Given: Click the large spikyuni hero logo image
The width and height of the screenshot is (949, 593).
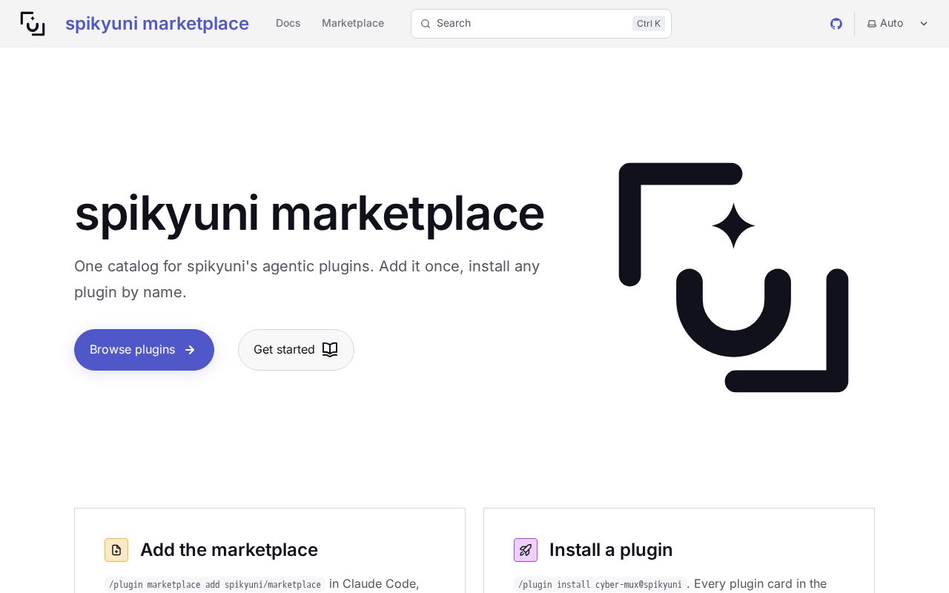Looking at the screenshot, I should (733, 277).
